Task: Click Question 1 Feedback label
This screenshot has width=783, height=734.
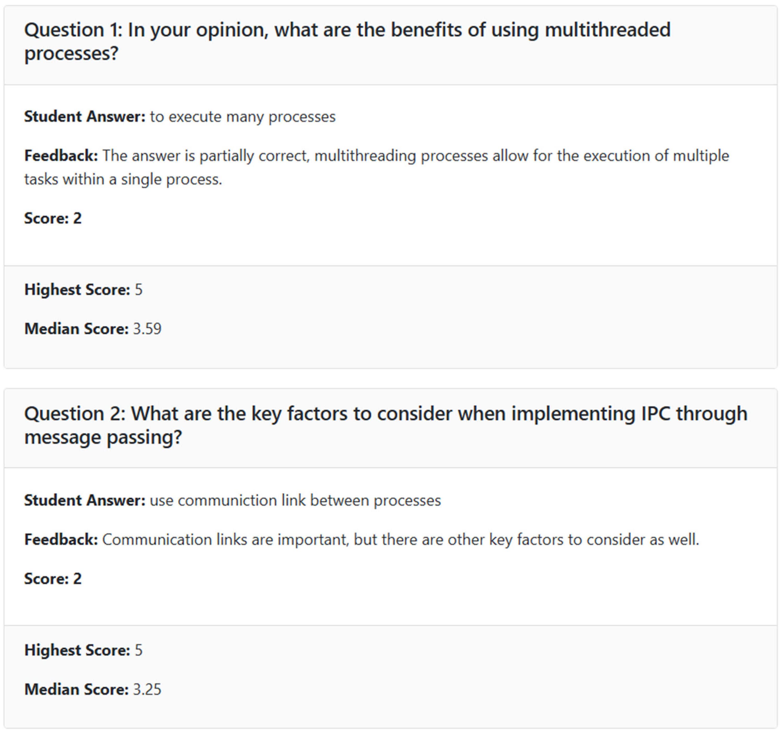Action: (x=61, y=155)
